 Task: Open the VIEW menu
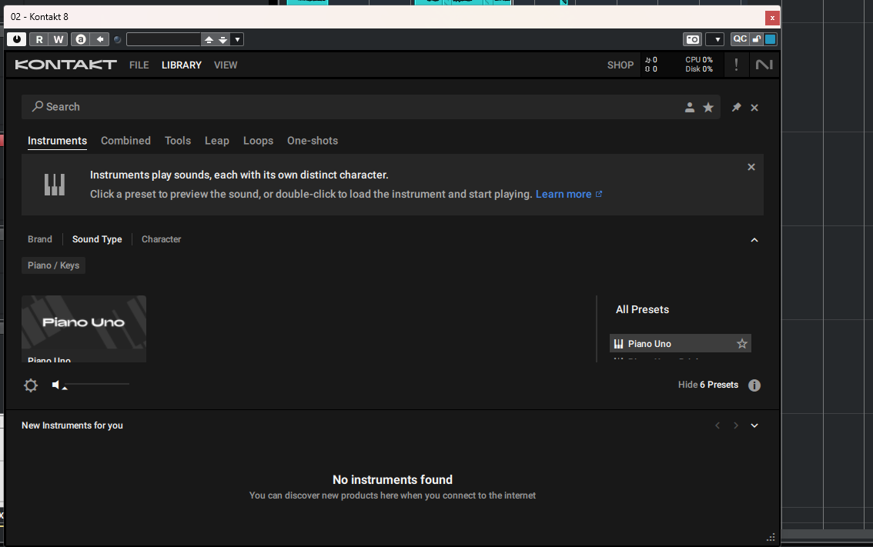[x=226, y=65]
